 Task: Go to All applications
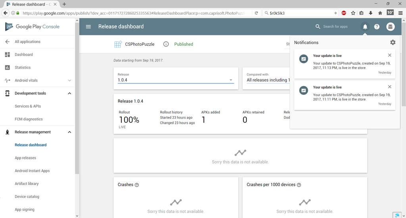pyautogui.click(x=27, y=41)
